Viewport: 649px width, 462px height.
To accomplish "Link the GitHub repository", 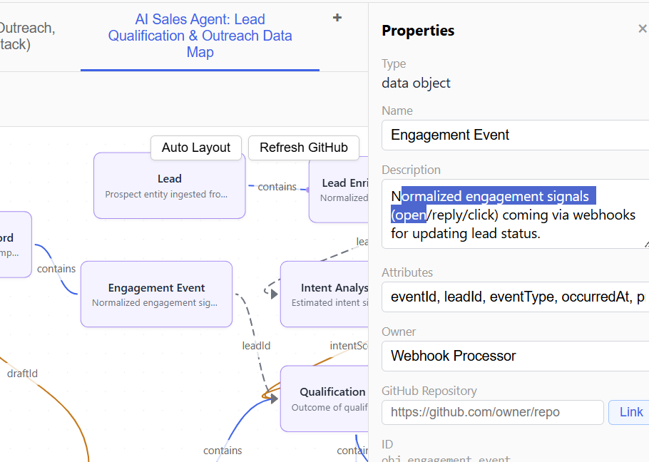I will [630, 411].
